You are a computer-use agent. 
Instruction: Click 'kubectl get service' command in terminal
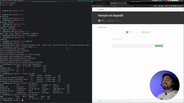pos(30,83)
